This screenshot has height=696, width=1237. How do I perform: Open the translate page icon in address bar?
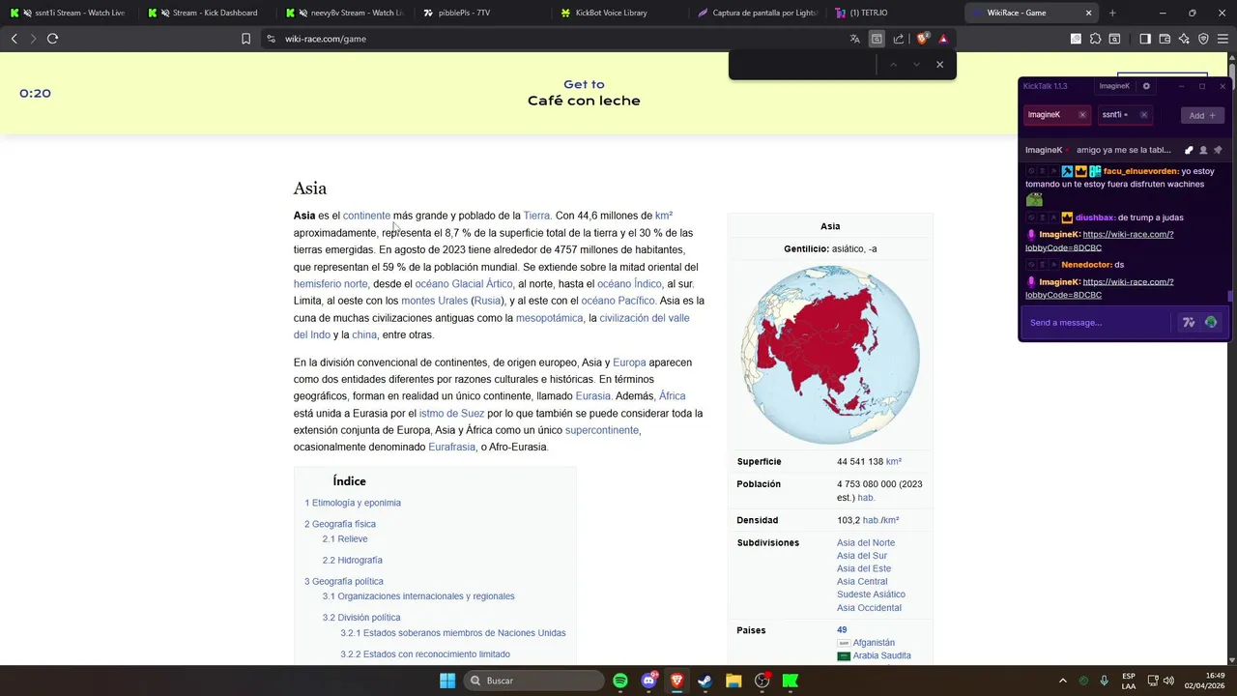[854, 39]
